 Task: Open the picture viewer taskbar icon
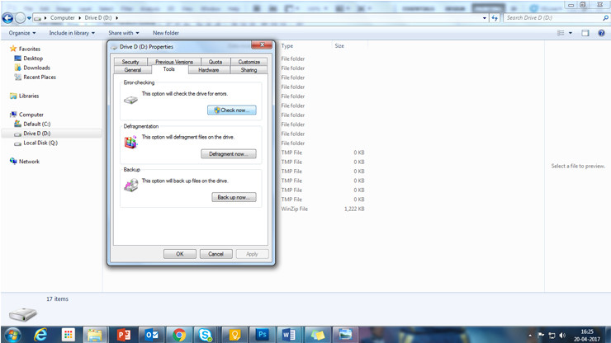[345, 335]
